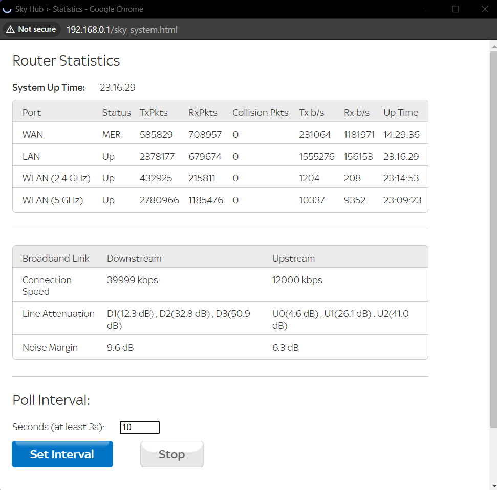
Task: Click LAN Rx b/s value 156153
Action: pyautogui.click(x=358, y=156)
